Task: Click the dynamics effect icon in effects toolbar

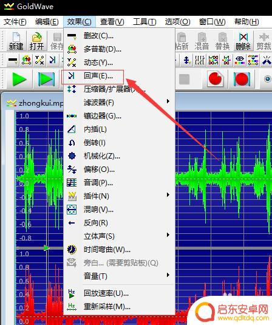Action: (x=39, y=60)
